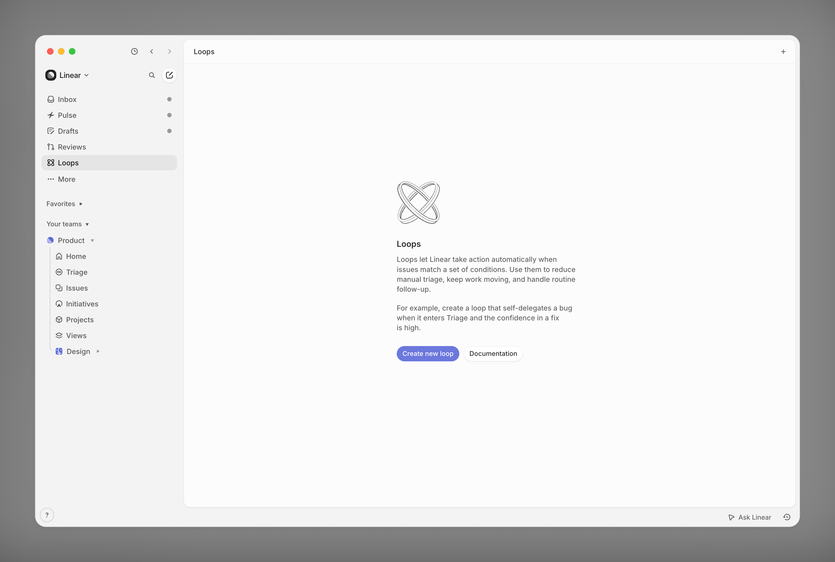
Task: Open the help question mark button
Action: click(x=47, y=515)
